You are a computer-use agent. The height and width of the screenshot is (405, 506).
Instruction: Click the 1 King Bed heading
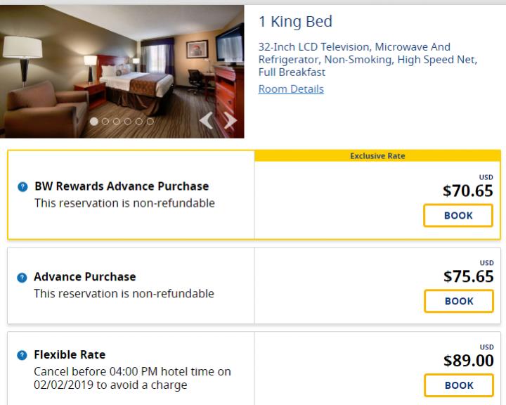(x=295, y=22)
